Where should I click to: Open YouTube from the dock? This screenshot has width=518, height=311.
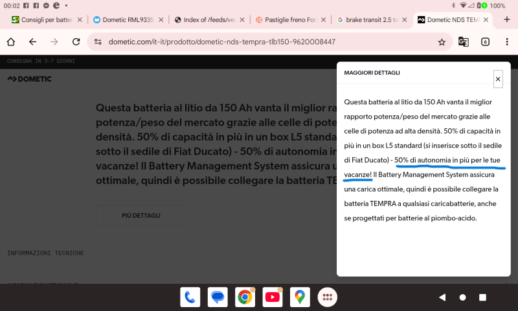[x=272, y=297]
